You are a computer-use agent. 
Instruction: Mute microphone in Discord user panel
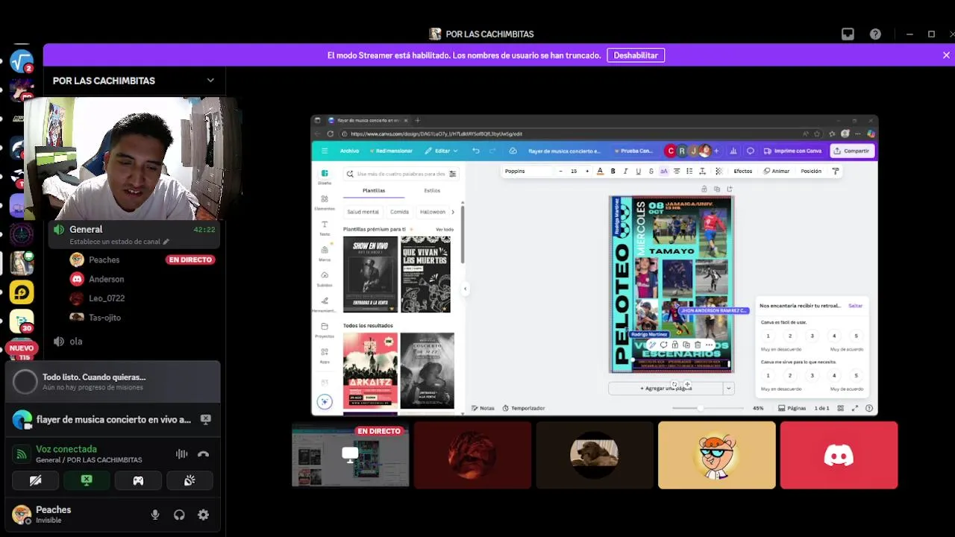(x=155, y=515)
